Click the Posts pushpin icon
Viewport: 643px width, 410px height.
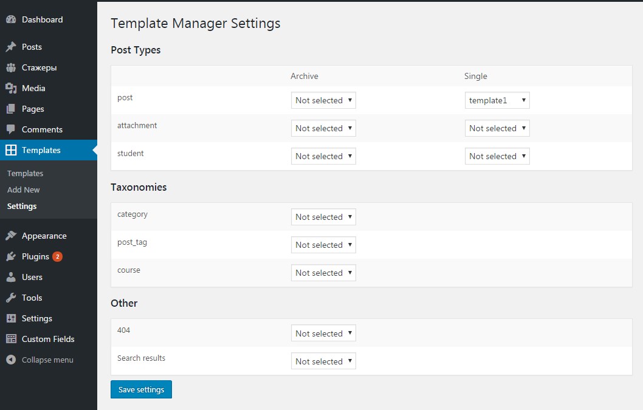11,47
